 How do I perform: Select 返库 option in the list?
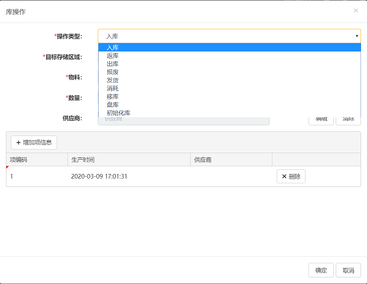[x=112, y=56]
